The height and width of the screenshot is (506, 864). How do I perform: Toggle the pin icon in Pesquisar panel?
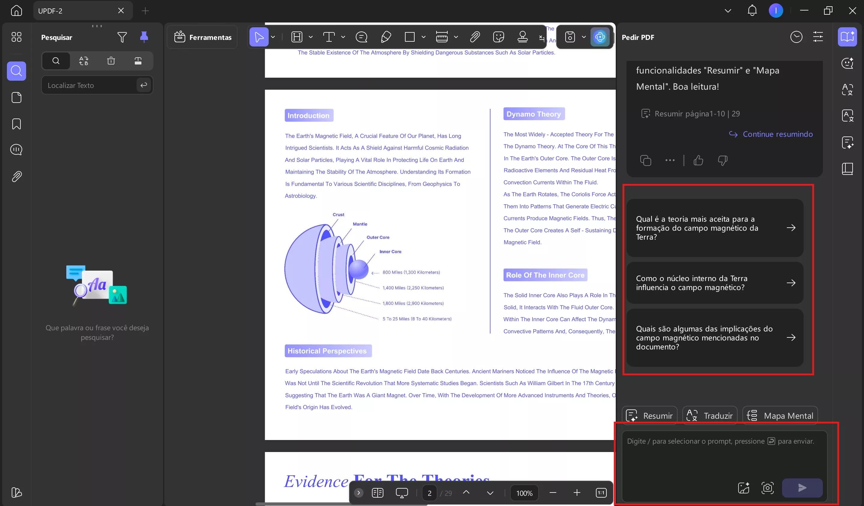coord(144,37)
